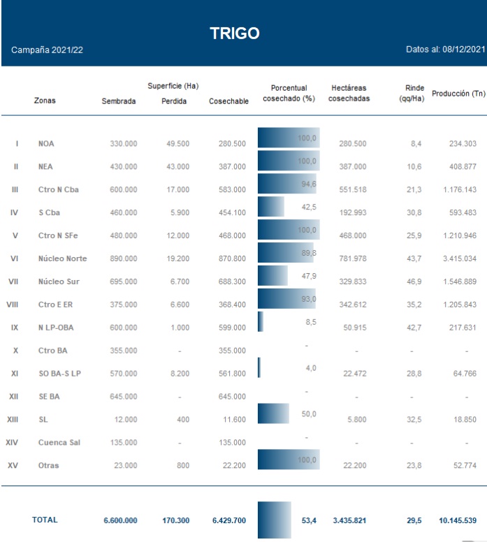This screenshot has width=487, height=542.
Task: Click the NOA 100,0 progress bar
Action: (x=289, y=138)
